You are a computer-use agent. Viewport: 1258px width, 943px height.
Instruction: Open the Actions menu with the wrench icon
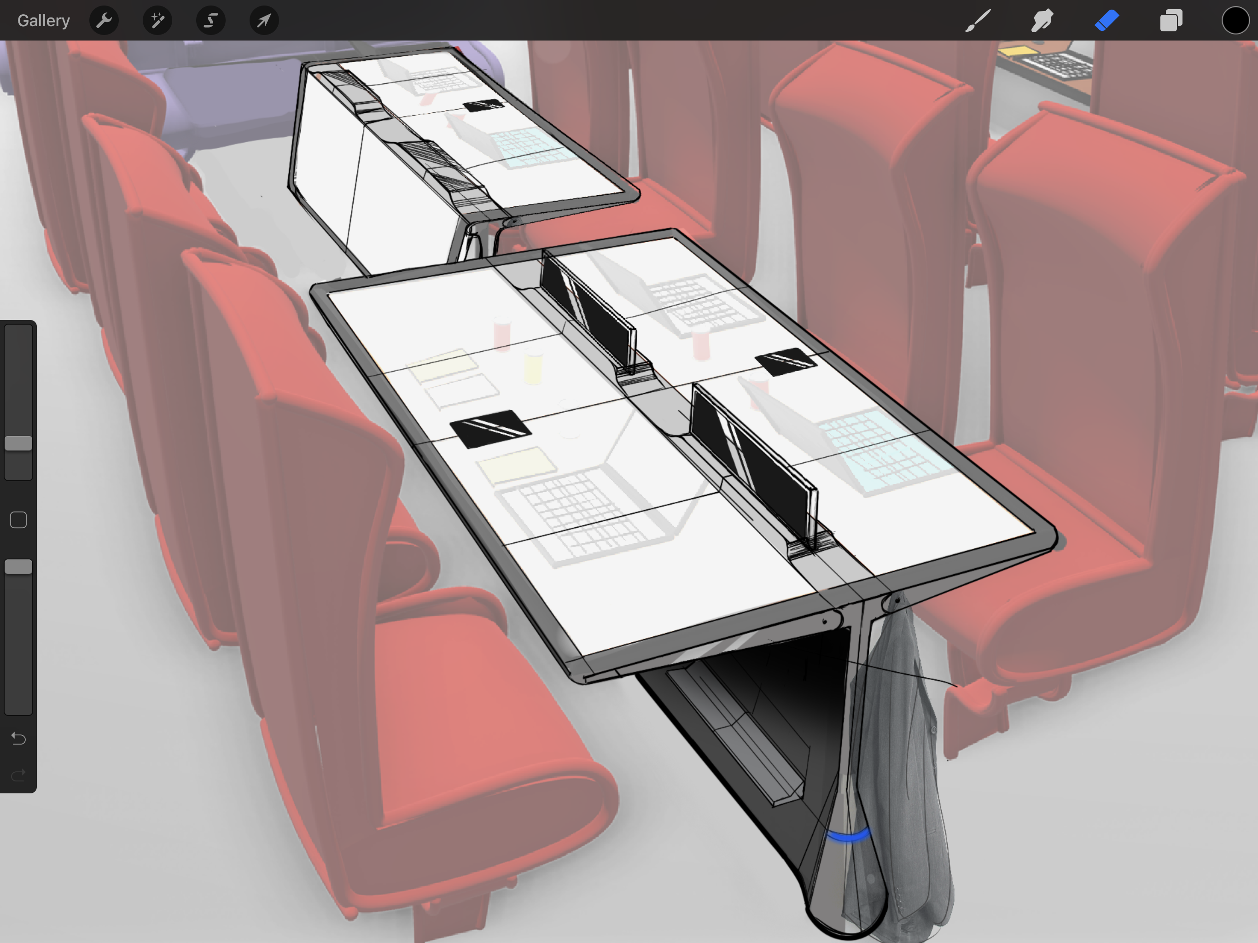pyautogui.click(x=104, y=20)
